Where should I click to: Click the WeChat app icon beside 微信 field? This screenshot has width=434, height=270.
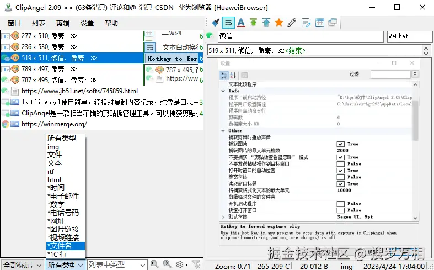(210, 36)
